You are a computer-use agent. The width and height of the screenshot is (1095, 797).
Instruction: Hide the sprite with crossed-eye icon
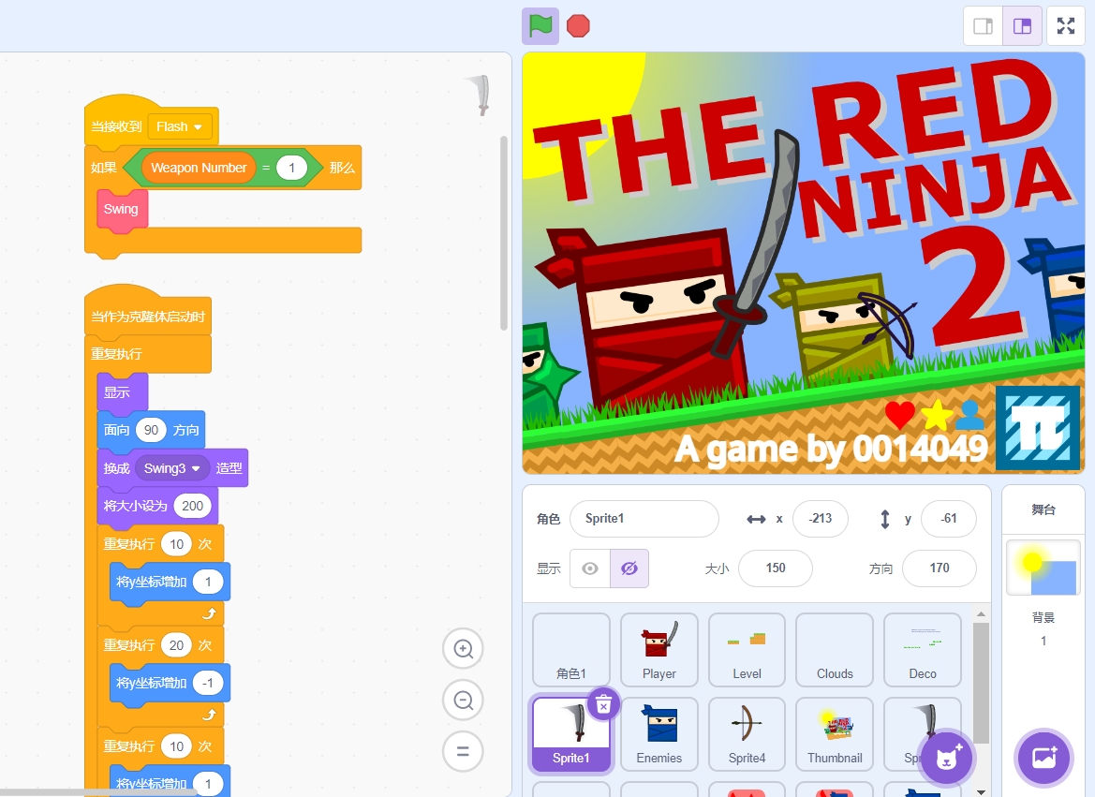629,568
